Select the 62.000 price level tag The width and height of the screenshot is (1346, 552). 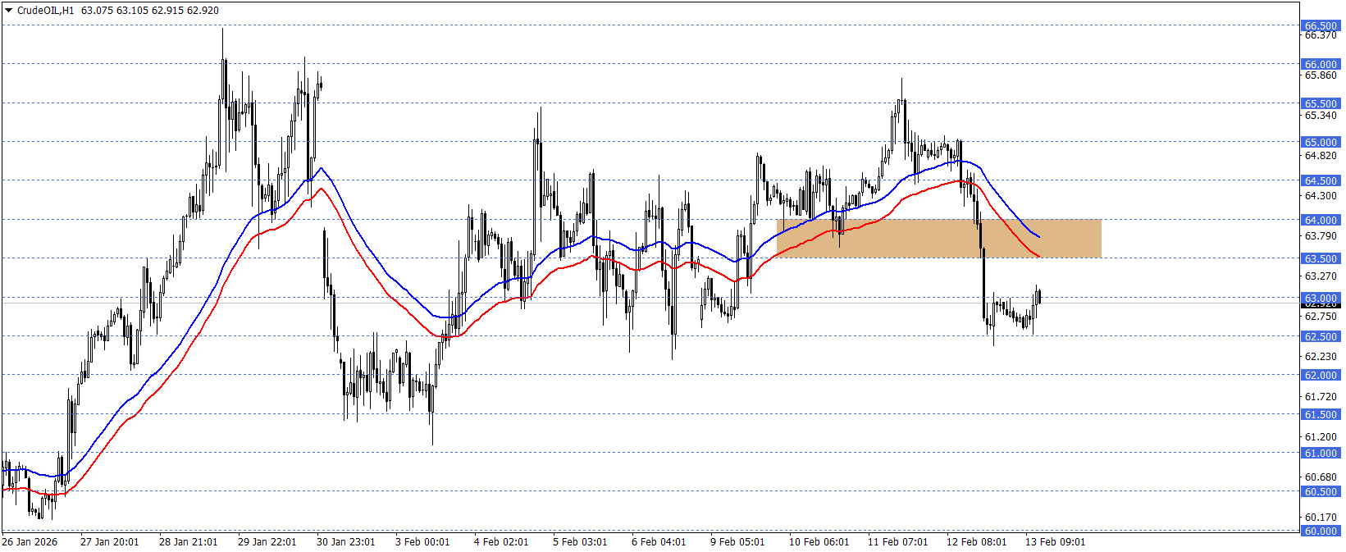tap(1321, 375)
